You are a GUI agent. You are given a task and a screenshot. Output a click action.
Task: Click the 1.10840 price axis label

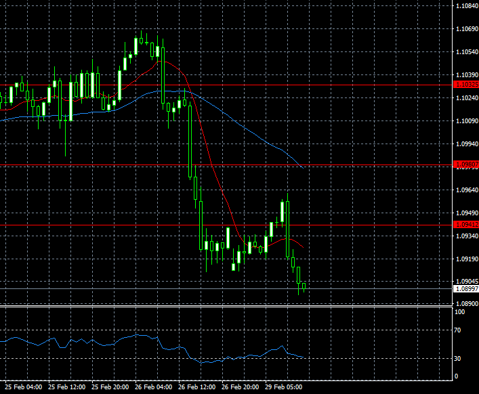[467, 6]
